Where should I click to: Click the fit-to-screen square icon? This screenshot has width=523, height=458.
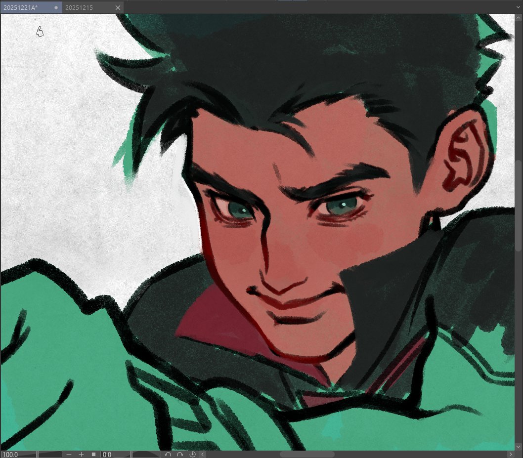pos(94,455)
